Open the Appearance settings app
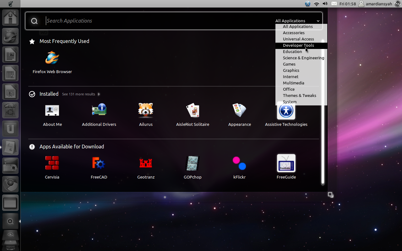402x251 pixels. click(x=239, y=115)
